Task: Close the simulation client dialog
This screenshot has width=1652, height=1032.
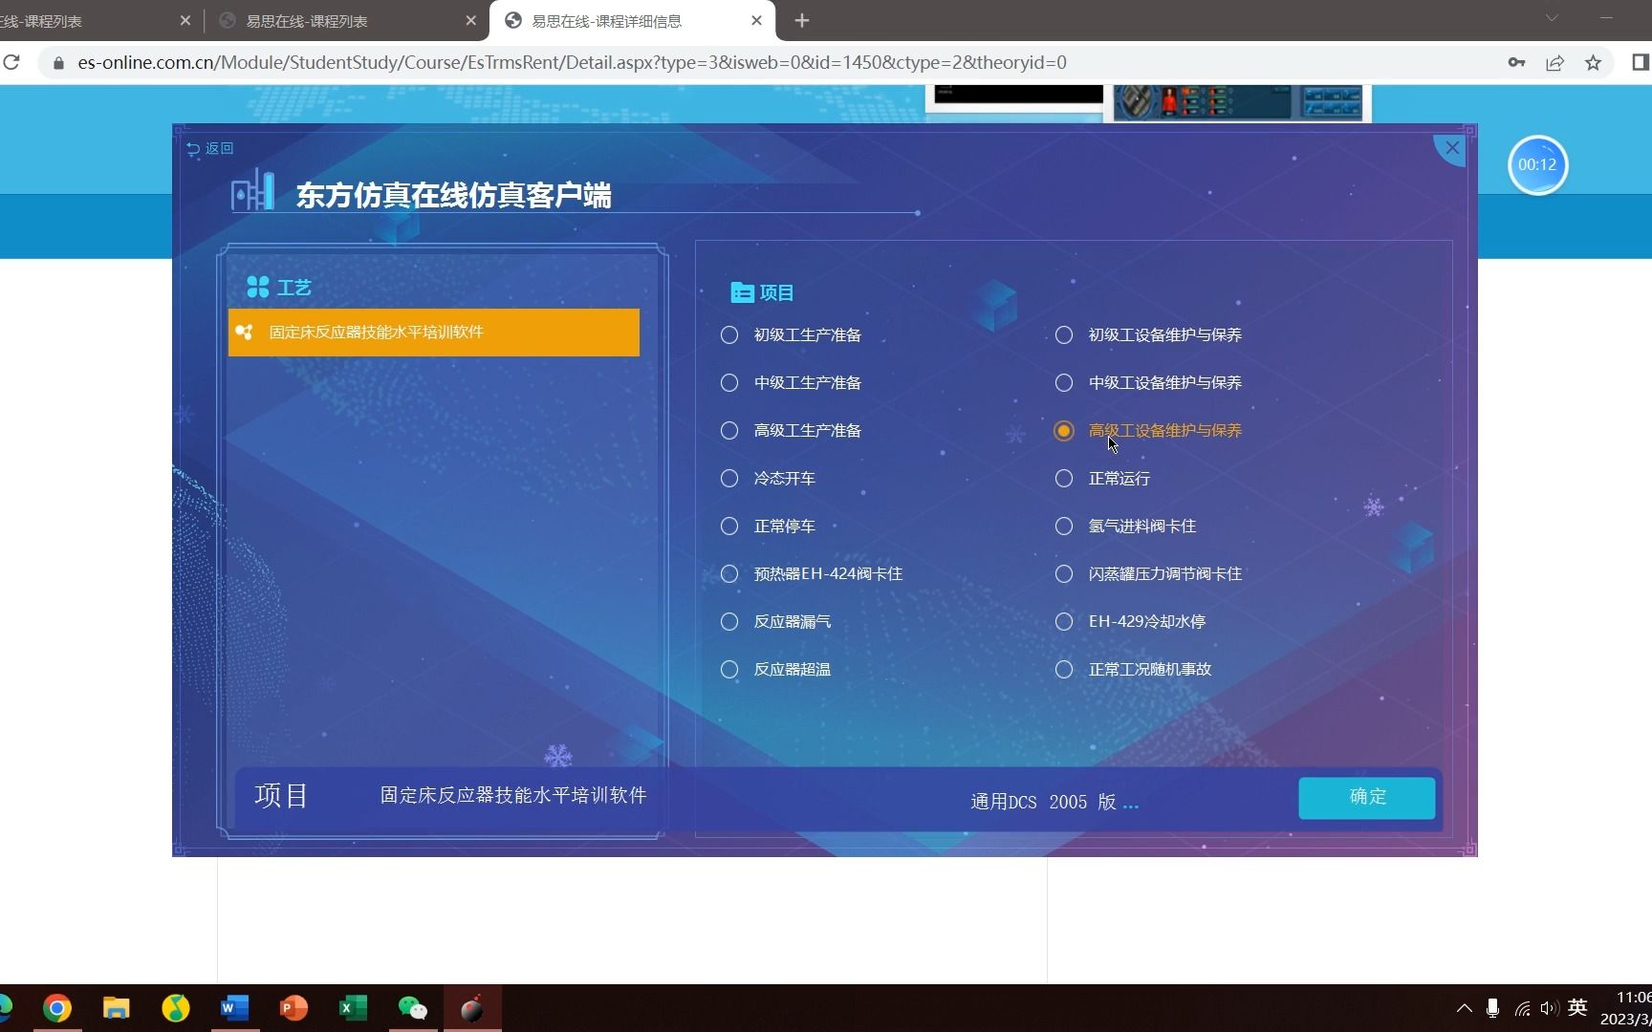Action: 1452,148
